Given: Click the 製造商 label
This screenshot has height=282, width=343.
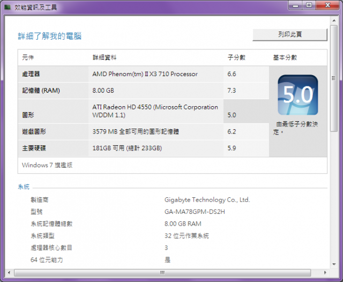Looking at the screenshot, I should tap(40, 200).
